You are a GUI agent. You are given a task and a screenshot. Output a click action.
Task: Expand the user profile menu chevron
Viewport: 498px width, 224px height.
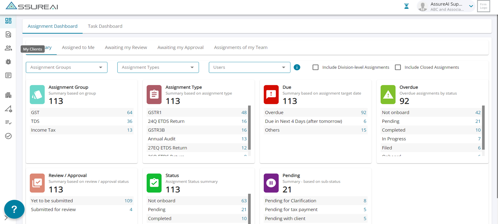[x=471, y=6]
